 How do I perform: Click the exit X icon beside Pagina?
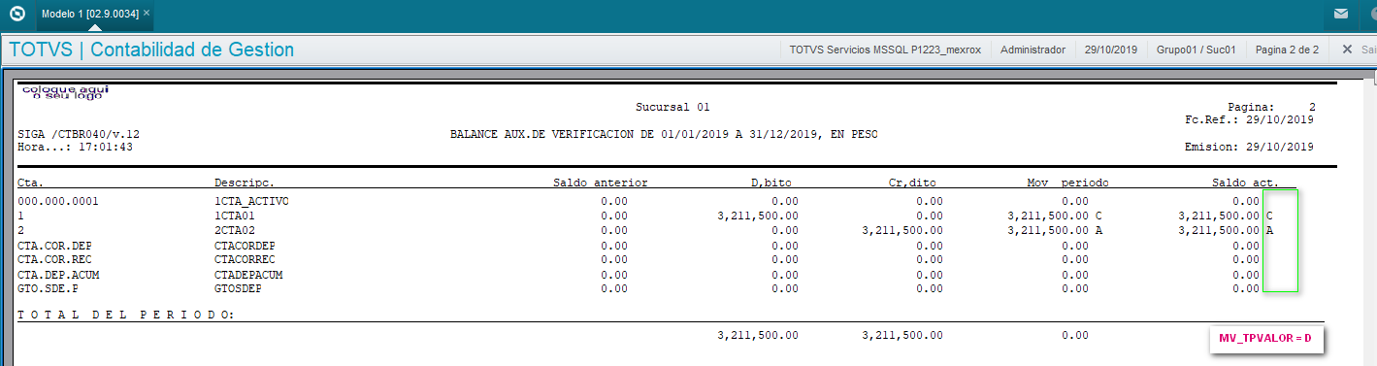click(1347, 49)
